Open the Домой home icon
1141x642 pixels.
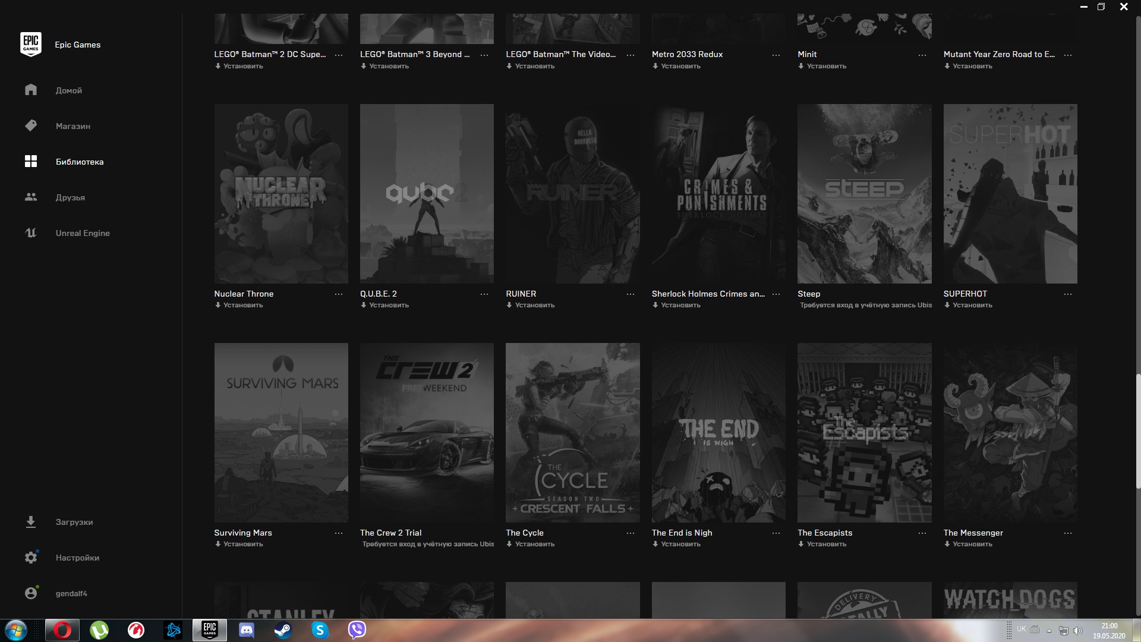[31, 90]
